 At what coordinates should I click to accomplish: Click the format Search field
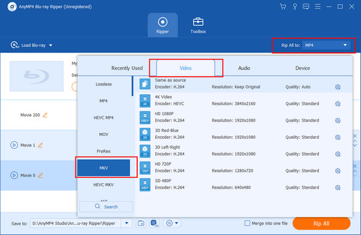[106, 207]
